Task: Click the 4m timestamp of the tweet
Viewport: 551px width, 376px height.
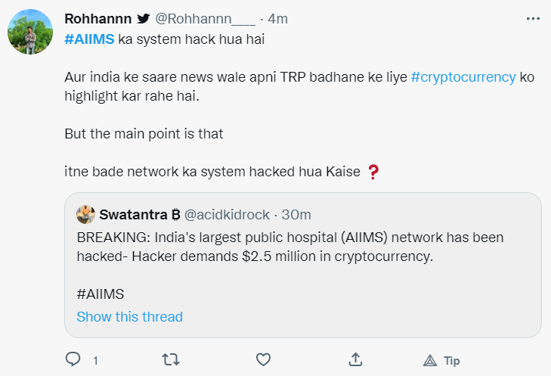Action: pos(277,18)
